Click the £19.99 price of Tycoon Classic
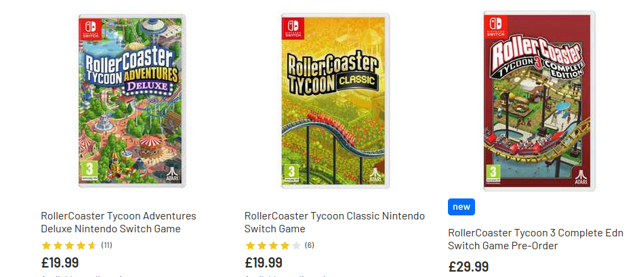The image size is (637, 277). [x=263, y=263]
